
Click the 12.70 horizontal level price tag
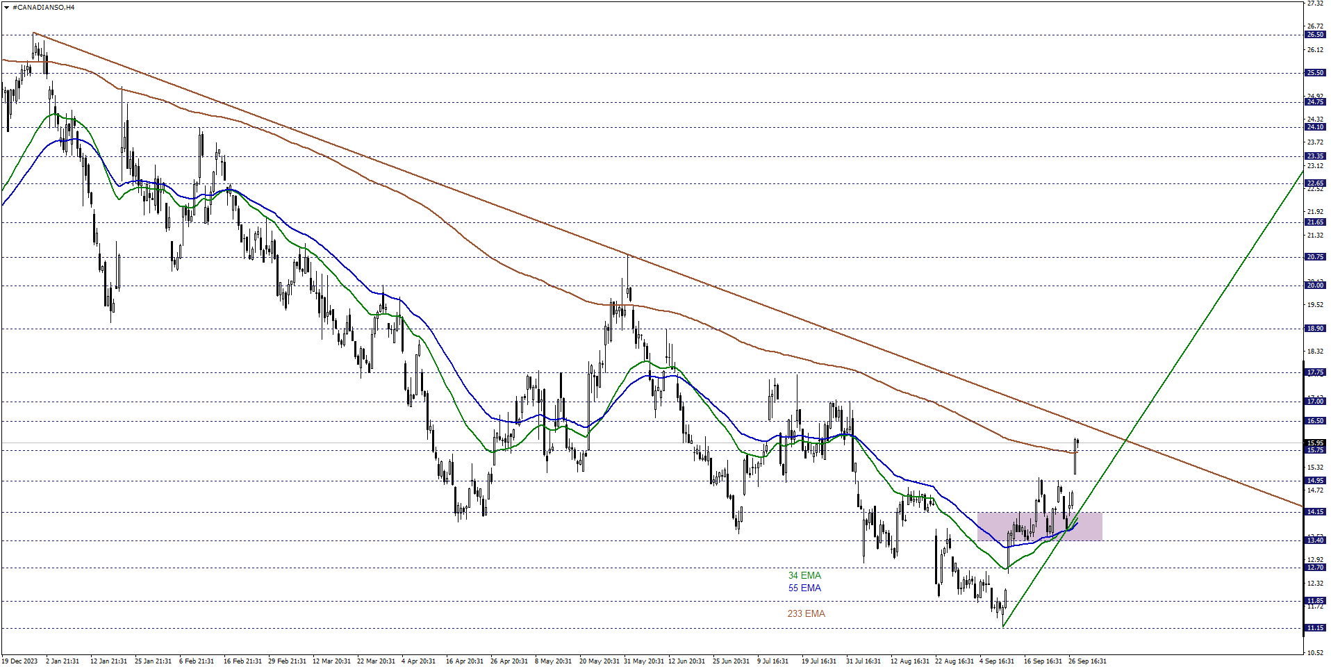1315,568
